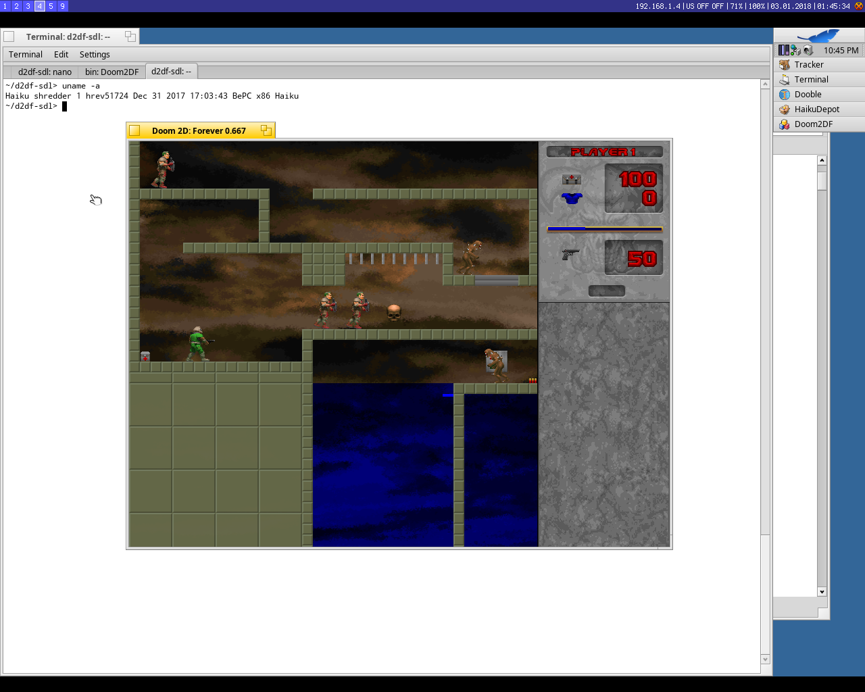Click the Tracker dog icon in Deskbar
Viewport: 865px width, 692px height.
tap(785, 65)
